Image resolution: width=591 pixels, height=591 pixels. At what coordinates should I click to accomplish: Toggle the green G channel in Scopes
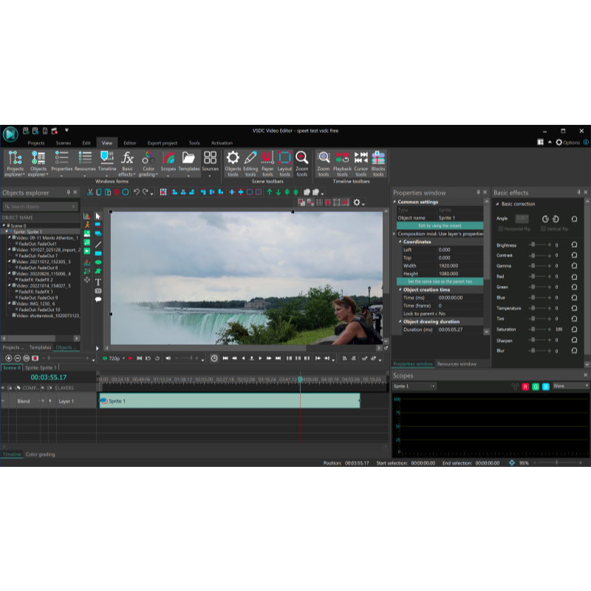(536, 386)
